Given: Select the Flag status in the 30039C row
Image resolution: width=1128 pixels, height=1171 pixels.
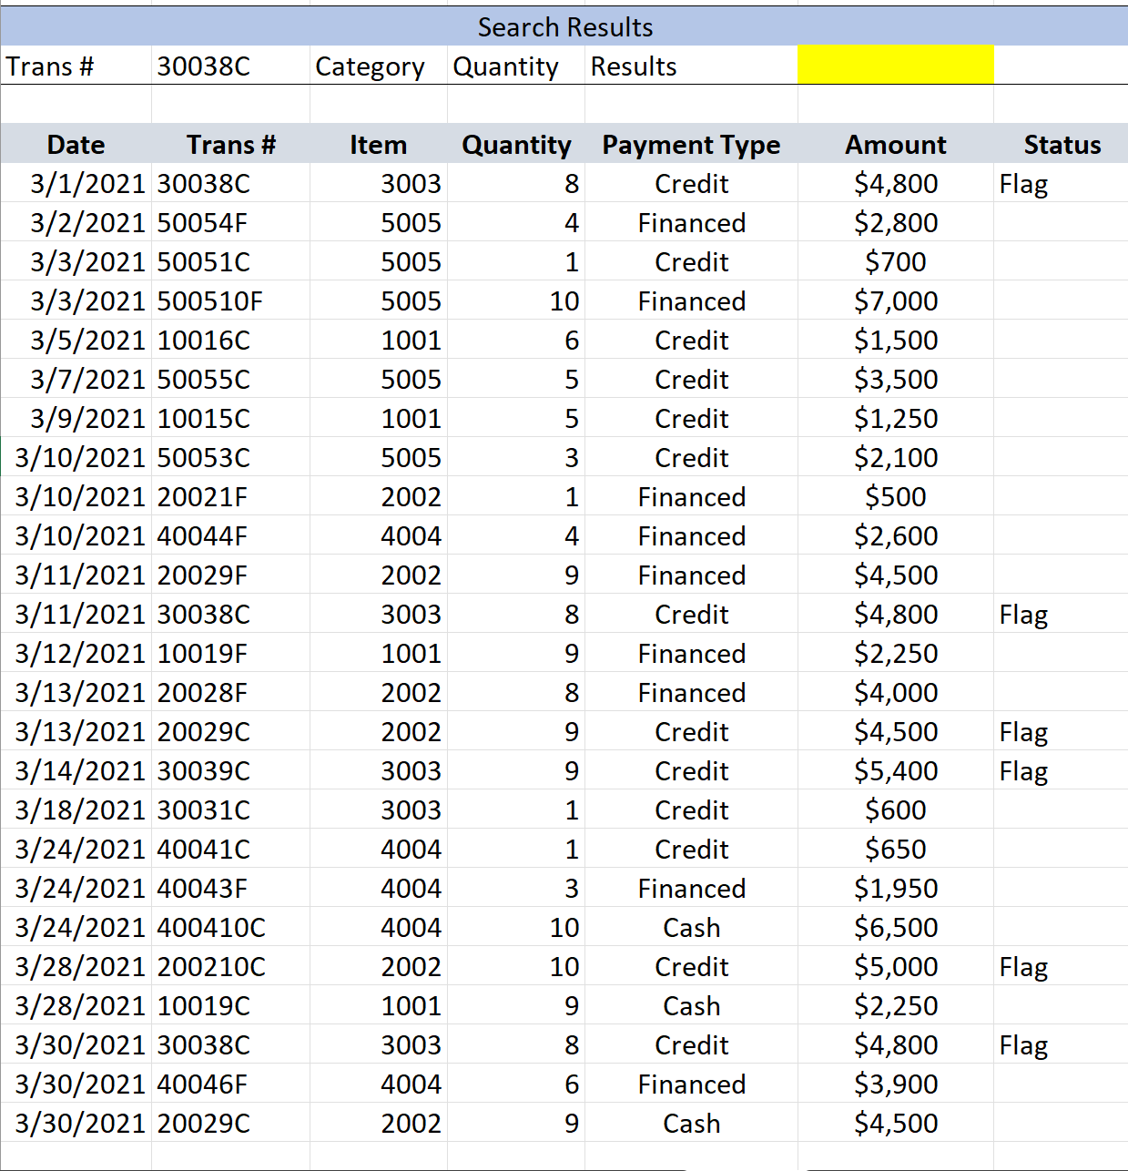Looking at the screenshot, I should pyautogui.click(x=1061, y=770).
